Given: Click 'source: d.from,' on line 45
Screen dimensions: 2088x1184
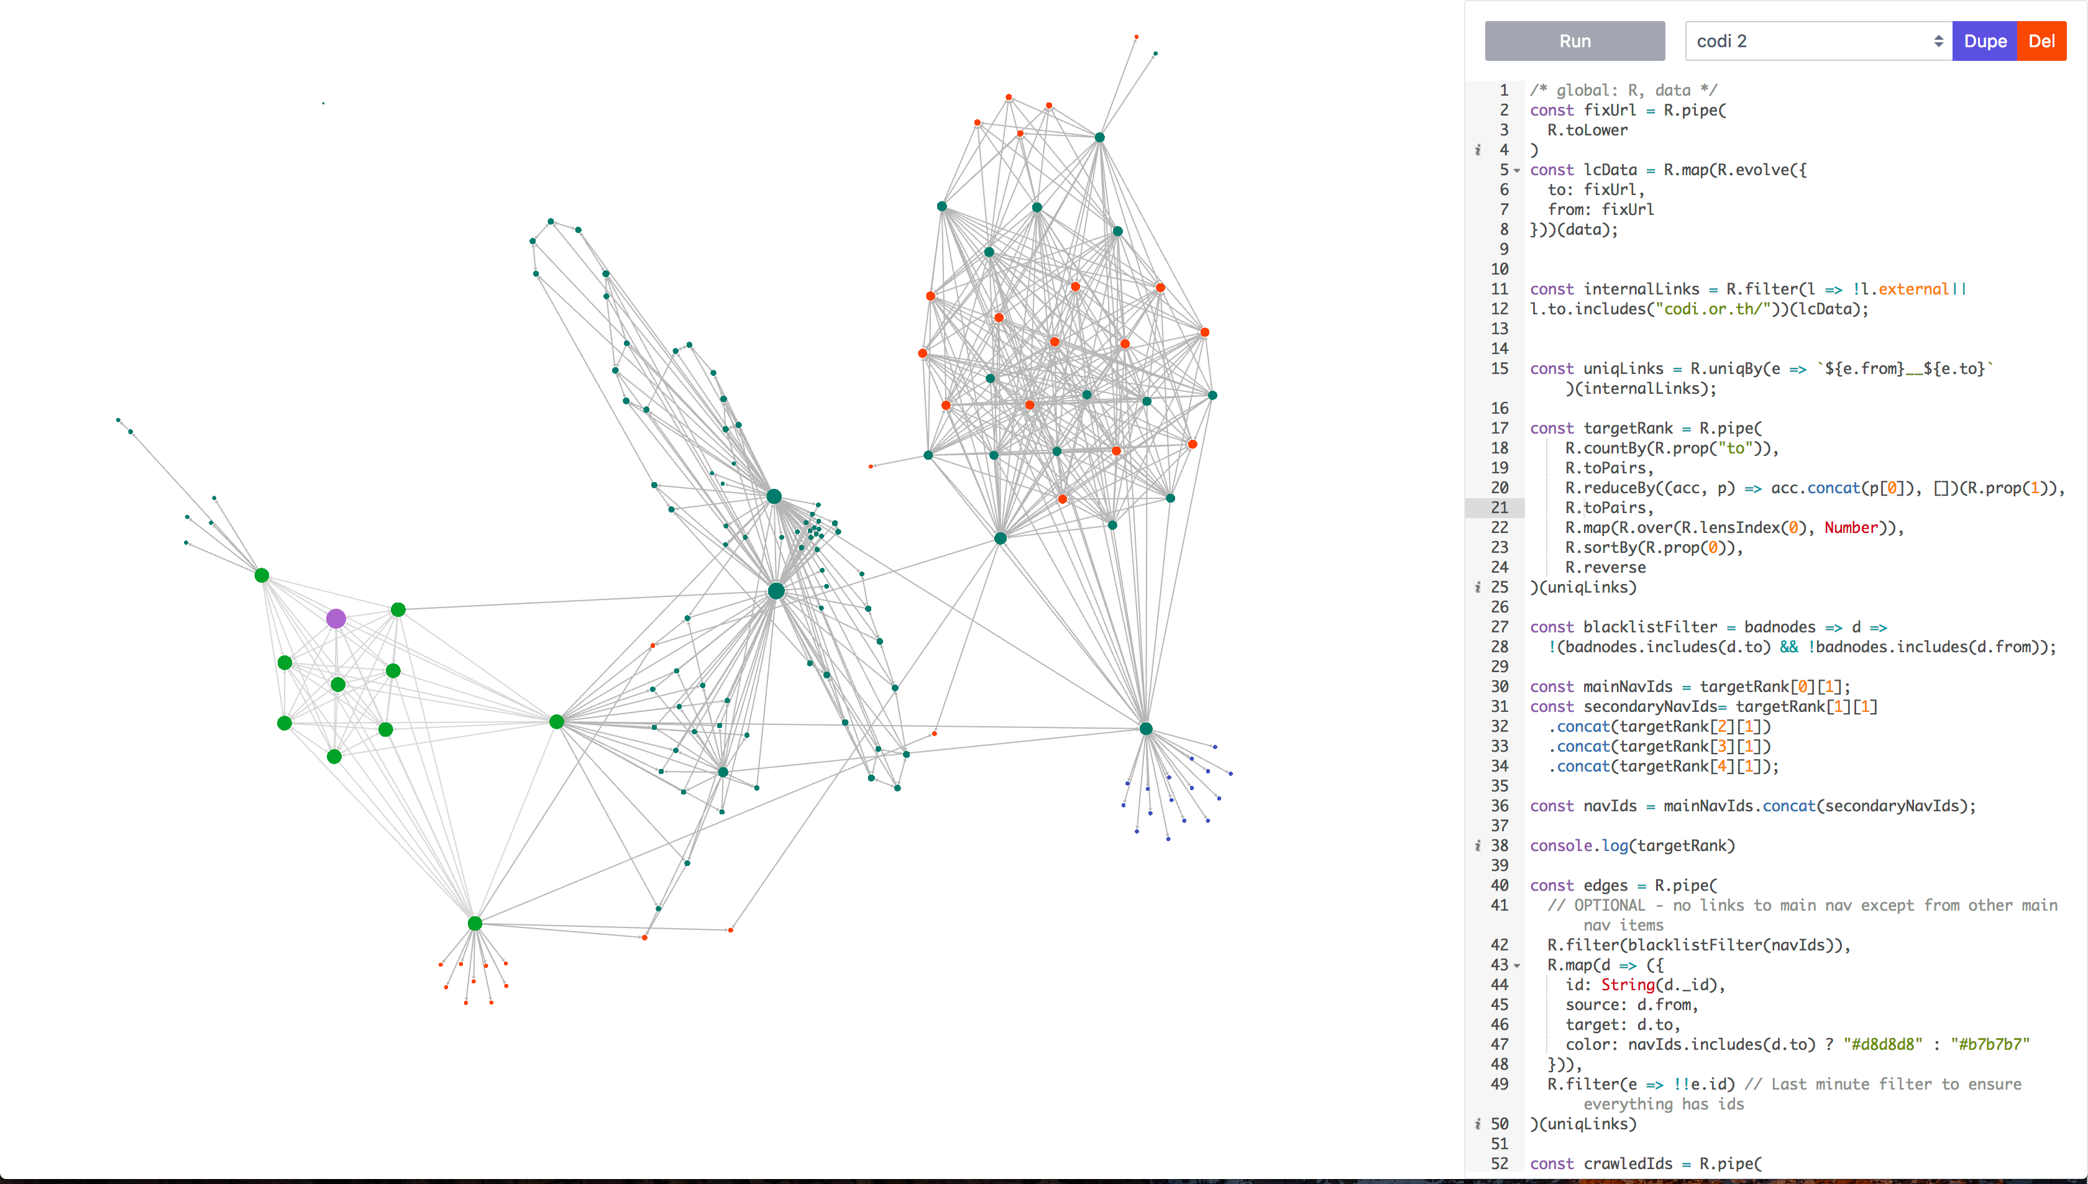Looking at the screenshot, I should click(x=1632, y=1005).
